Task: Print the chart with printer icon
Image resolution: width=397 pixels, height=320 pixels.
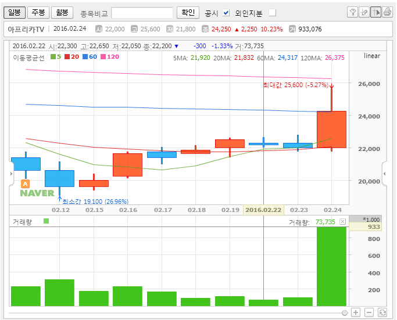Action: 387,12
